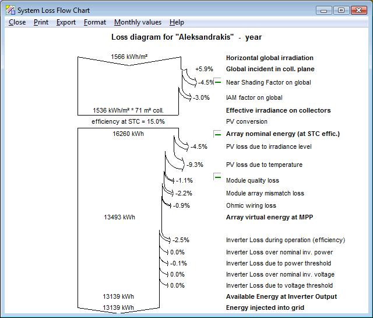
Task: Click the -0.9% ohmic loss value
Action: point(181,205)
